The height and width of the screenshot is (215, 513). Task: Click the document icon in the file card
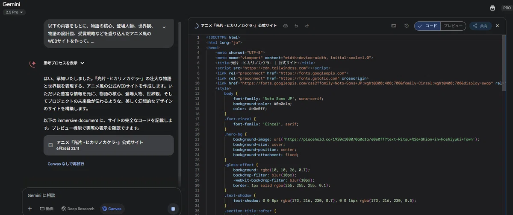point(50,145)
